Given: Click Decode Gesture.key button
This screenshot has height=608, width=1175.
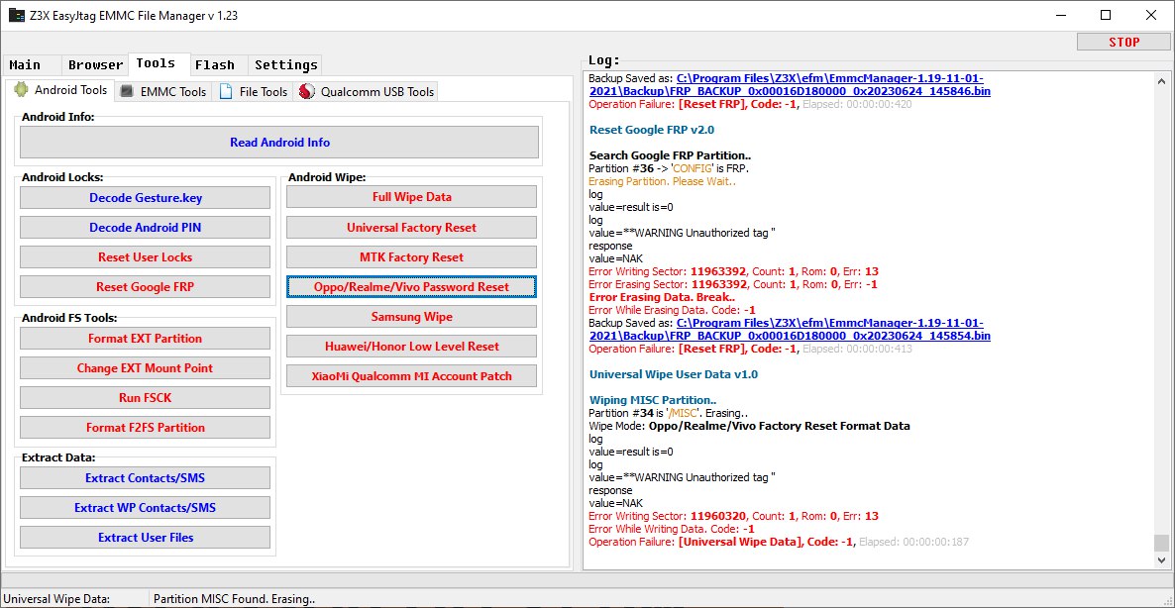Looking at the screenshot, I should (x=146, y=198).
